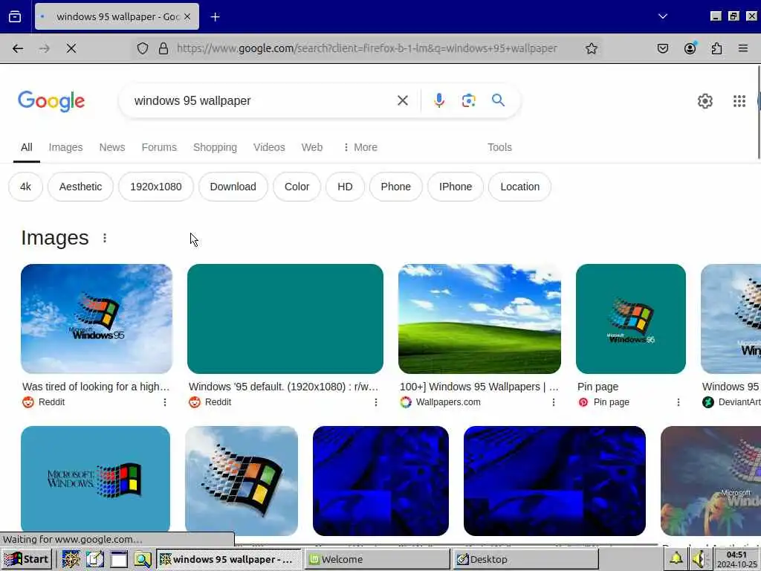Switch to the Shopping tab
This screenshot has height=571, width=761.
click(x=215, y=147)
